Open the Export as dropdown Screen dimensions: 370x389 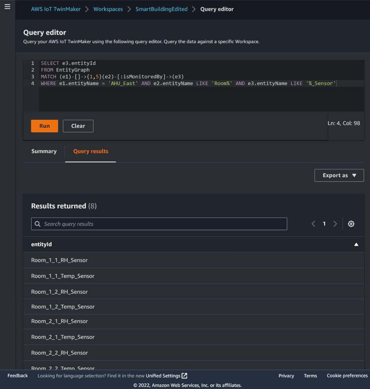(x=339, y=175)
